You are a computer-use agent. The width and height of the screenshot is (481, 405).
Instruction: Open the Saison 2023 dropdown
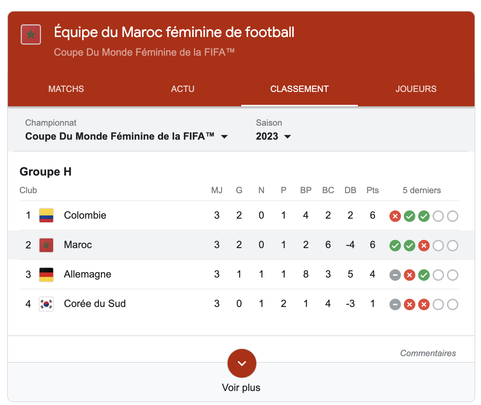(x=273, y=136)
